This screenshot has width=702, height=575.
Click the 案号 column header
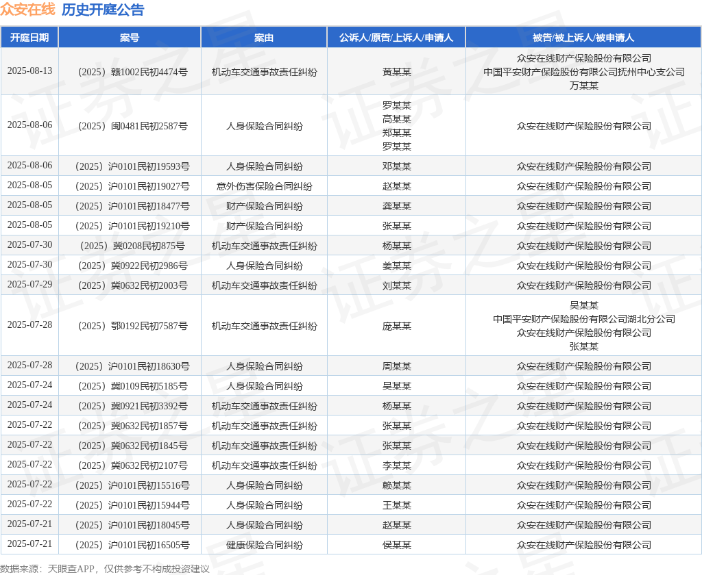[130, 38]
